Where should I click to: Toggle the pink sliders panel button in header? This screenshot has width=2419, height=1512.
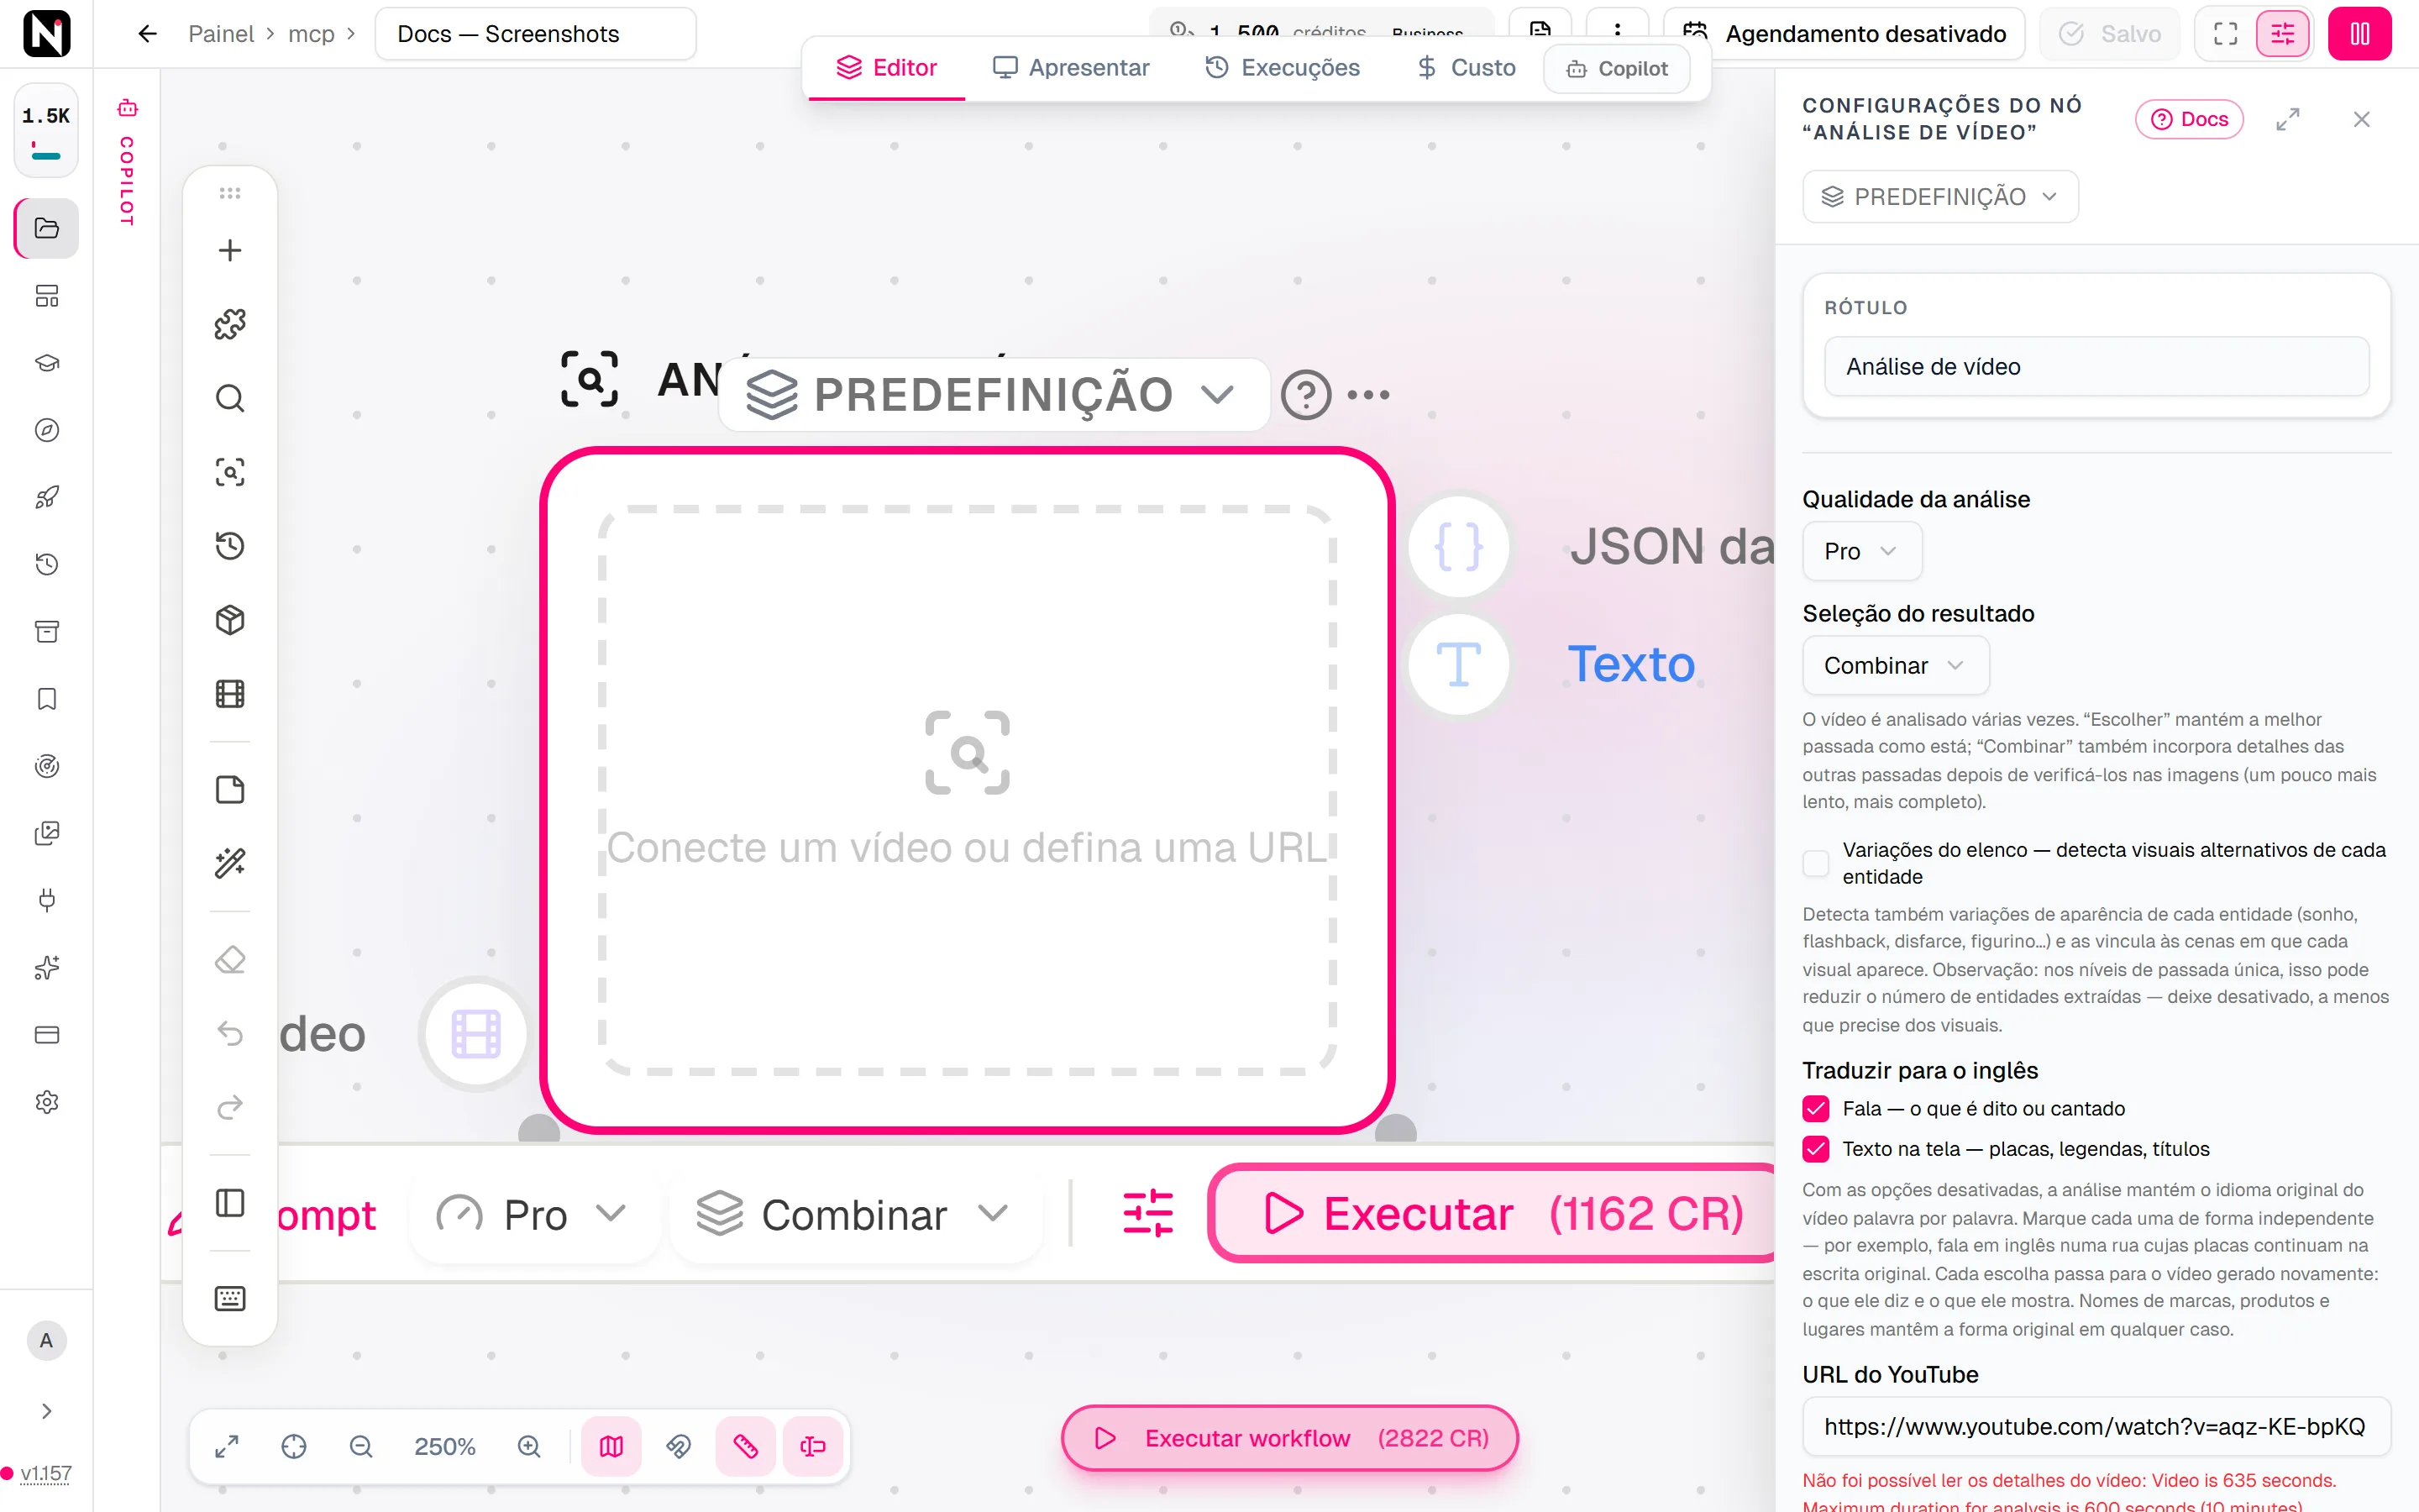pyautogui.click(x=2282, y=34)
